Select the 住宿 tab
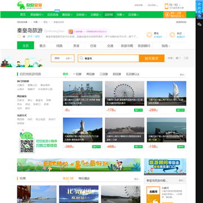The image size is (203, 203). point(93,46)
